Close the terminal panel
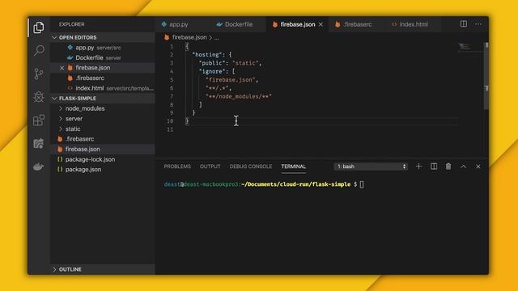This screenshot has height=291, width=518. (x=478, y=167)
